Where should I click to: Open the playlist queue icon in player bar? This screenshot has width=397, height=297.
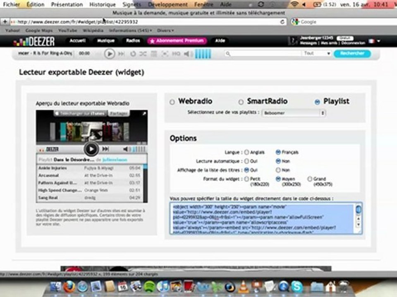tap(154, 54)
